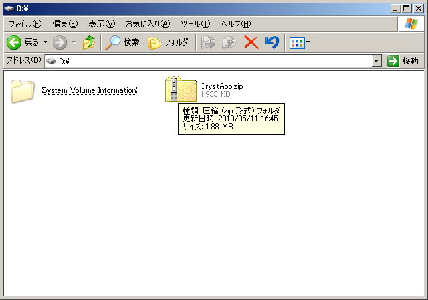Click the drive icon in the title bar
The image size is (428, 300).
[x=9, y=9]
